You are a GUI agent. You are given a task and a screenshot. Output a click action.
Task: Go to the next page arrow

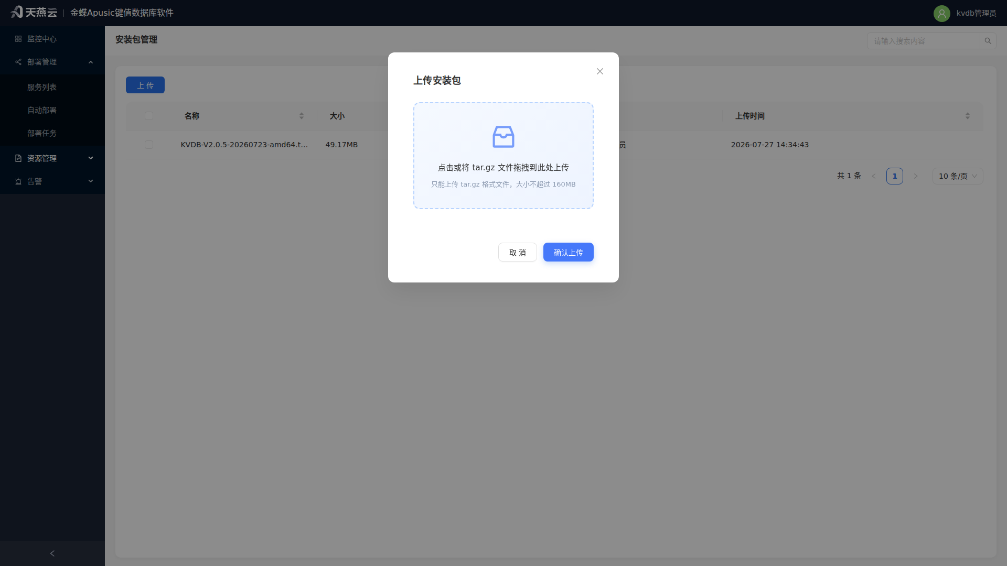pos(916,176)
